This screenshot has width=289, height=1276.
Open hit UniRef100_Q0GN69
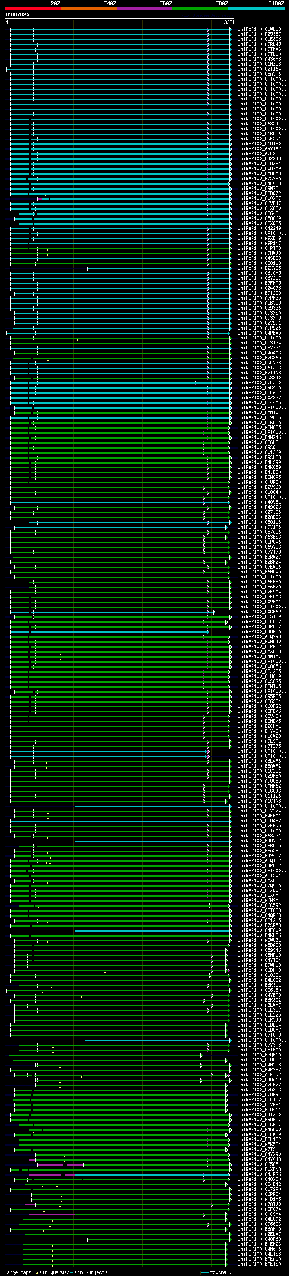[x=259, y=612]
